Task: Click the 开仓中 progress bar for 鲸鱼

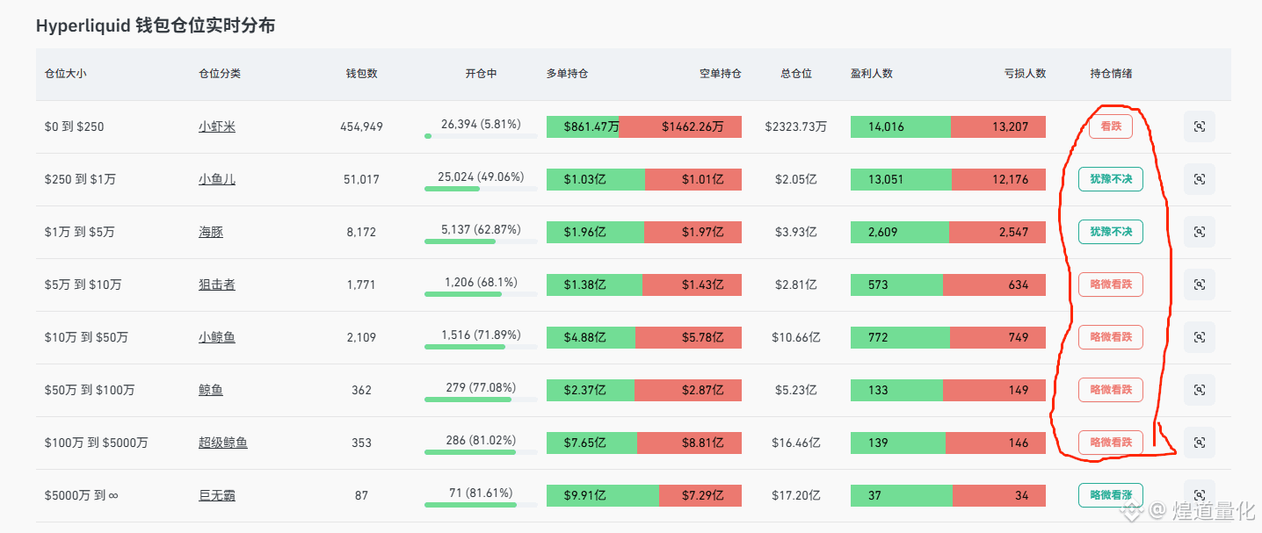Action: click(481, 400)
